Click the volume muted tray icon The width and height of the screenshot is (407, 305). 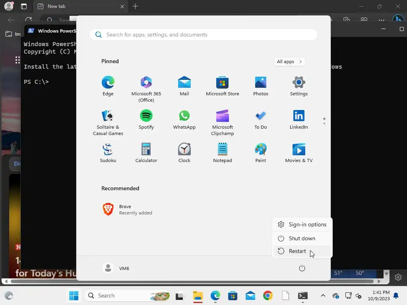359,295
